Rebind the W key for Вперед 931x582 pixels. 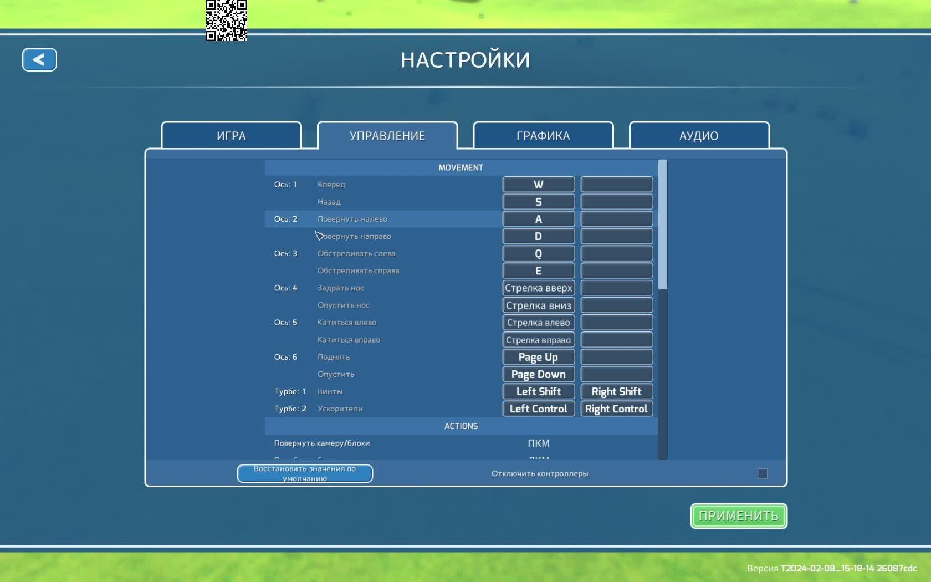pos(539,185)
